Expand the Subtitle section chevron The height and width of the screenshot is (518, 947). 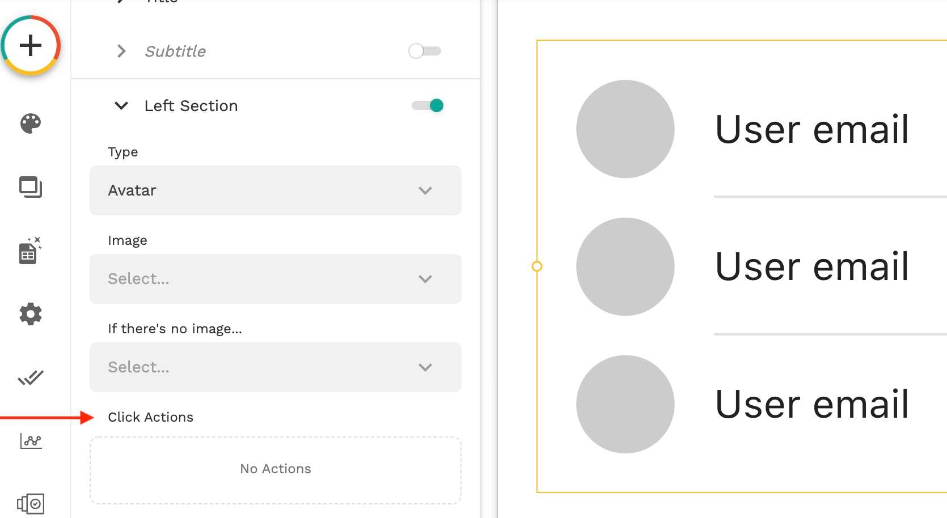click(x=121, y=51)
